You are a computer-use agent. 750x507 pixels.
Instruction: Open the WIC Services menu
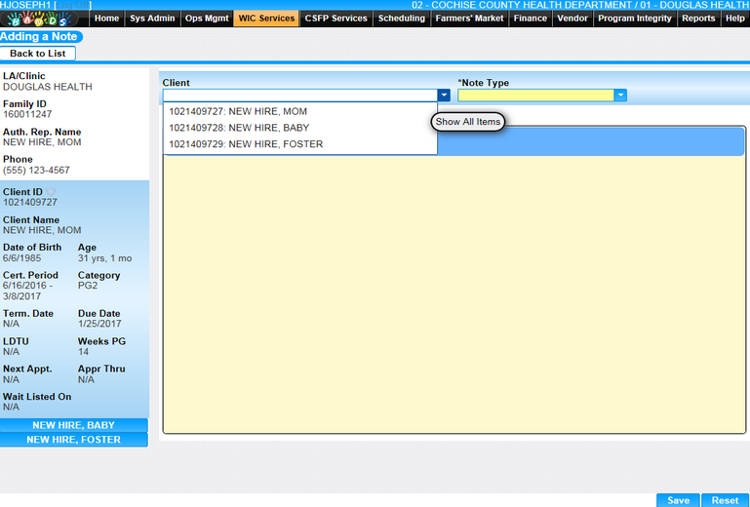(266, 19)
